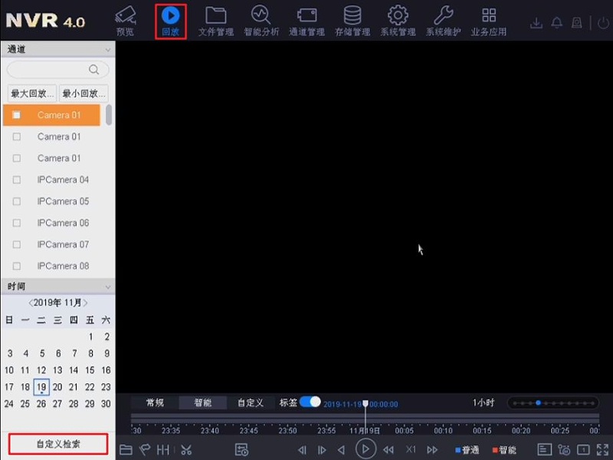This screenshot has height=460, width=613.
Task: Adjust the 1小时 timeline zoom slider
Action: click(539, 402)
